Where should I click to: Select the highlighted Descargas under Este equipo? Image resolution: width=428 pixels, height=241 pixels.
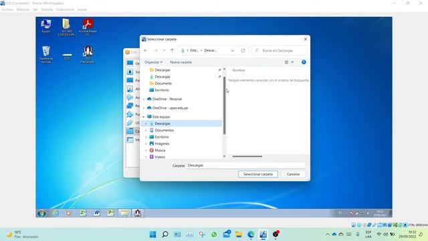click(x=182, y=123)
